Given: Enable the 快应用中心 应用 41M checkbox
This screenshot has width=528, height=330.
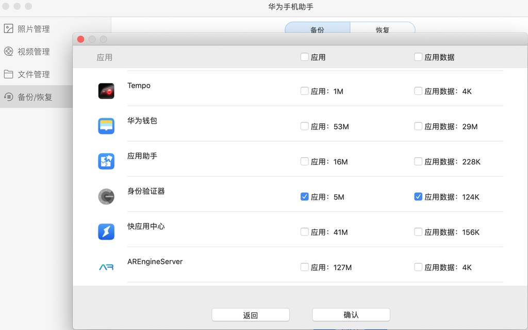Looking at the screenshot, I should coord(304,232).
